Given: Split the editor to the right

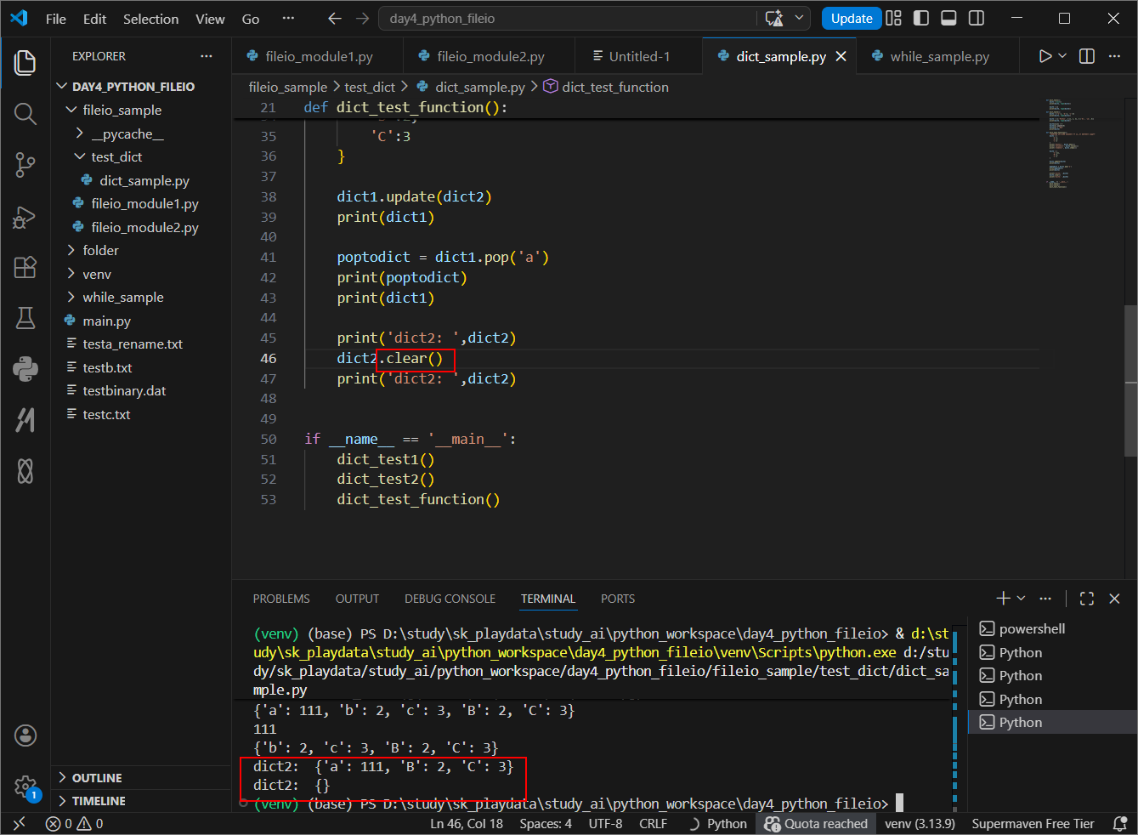Looking at the screenshot, I should coord(1087,56).
